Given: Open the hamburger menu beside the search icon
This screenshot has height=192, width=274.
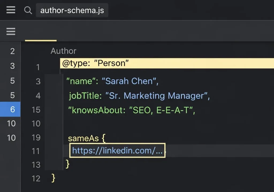Looking at the screenshot, I should pos(11,10).
